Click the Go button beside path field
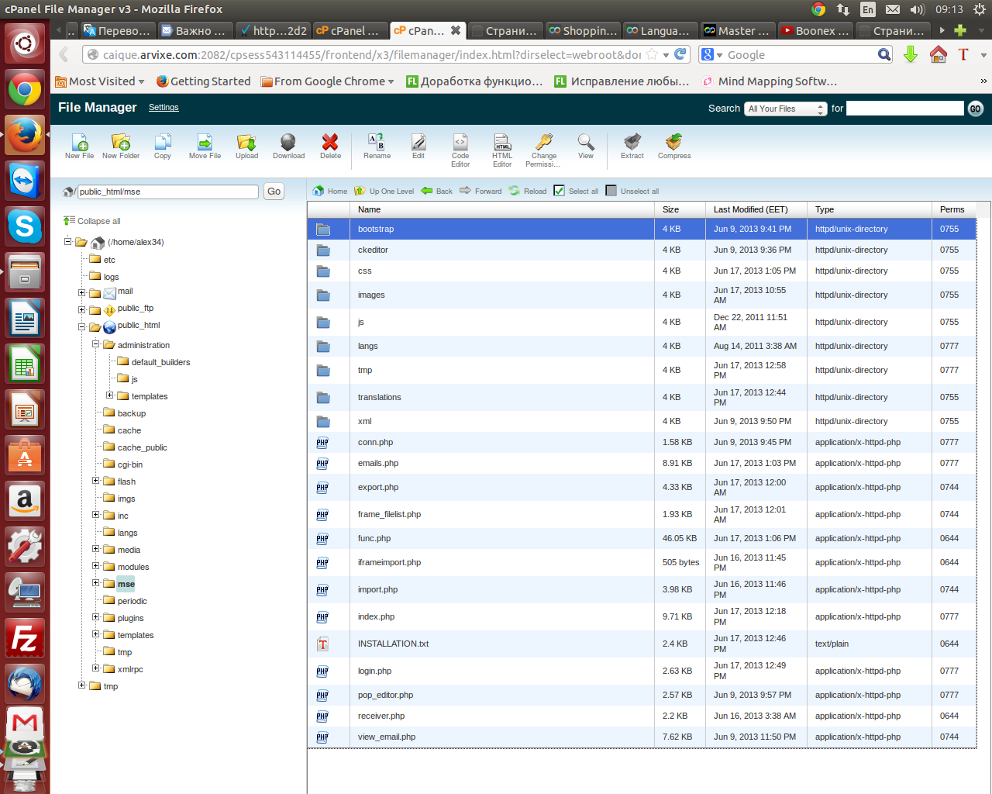The image size is (992, 794). (x=274, y=192)
